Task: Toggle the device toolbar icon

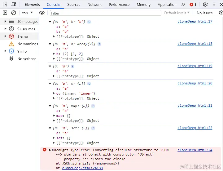Action: [x=14, y=4]
